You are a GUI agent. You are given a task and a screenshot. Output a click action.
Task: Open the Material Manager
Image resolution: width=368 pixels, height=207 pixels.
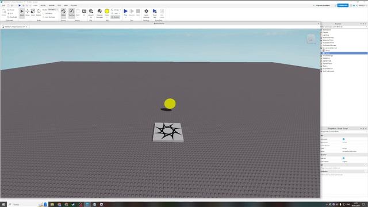(99, 13)
